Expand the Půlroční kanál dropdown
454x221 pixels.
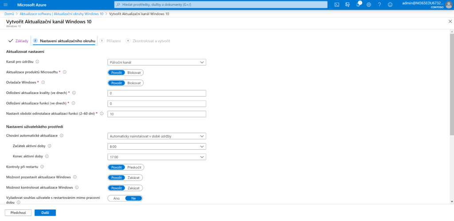(x=157, y=62)
